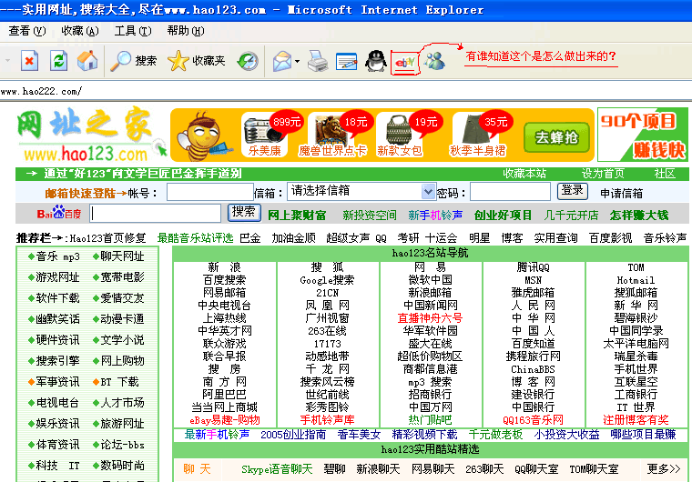Open the Favorites (收藏) menu

coord(80,31)
